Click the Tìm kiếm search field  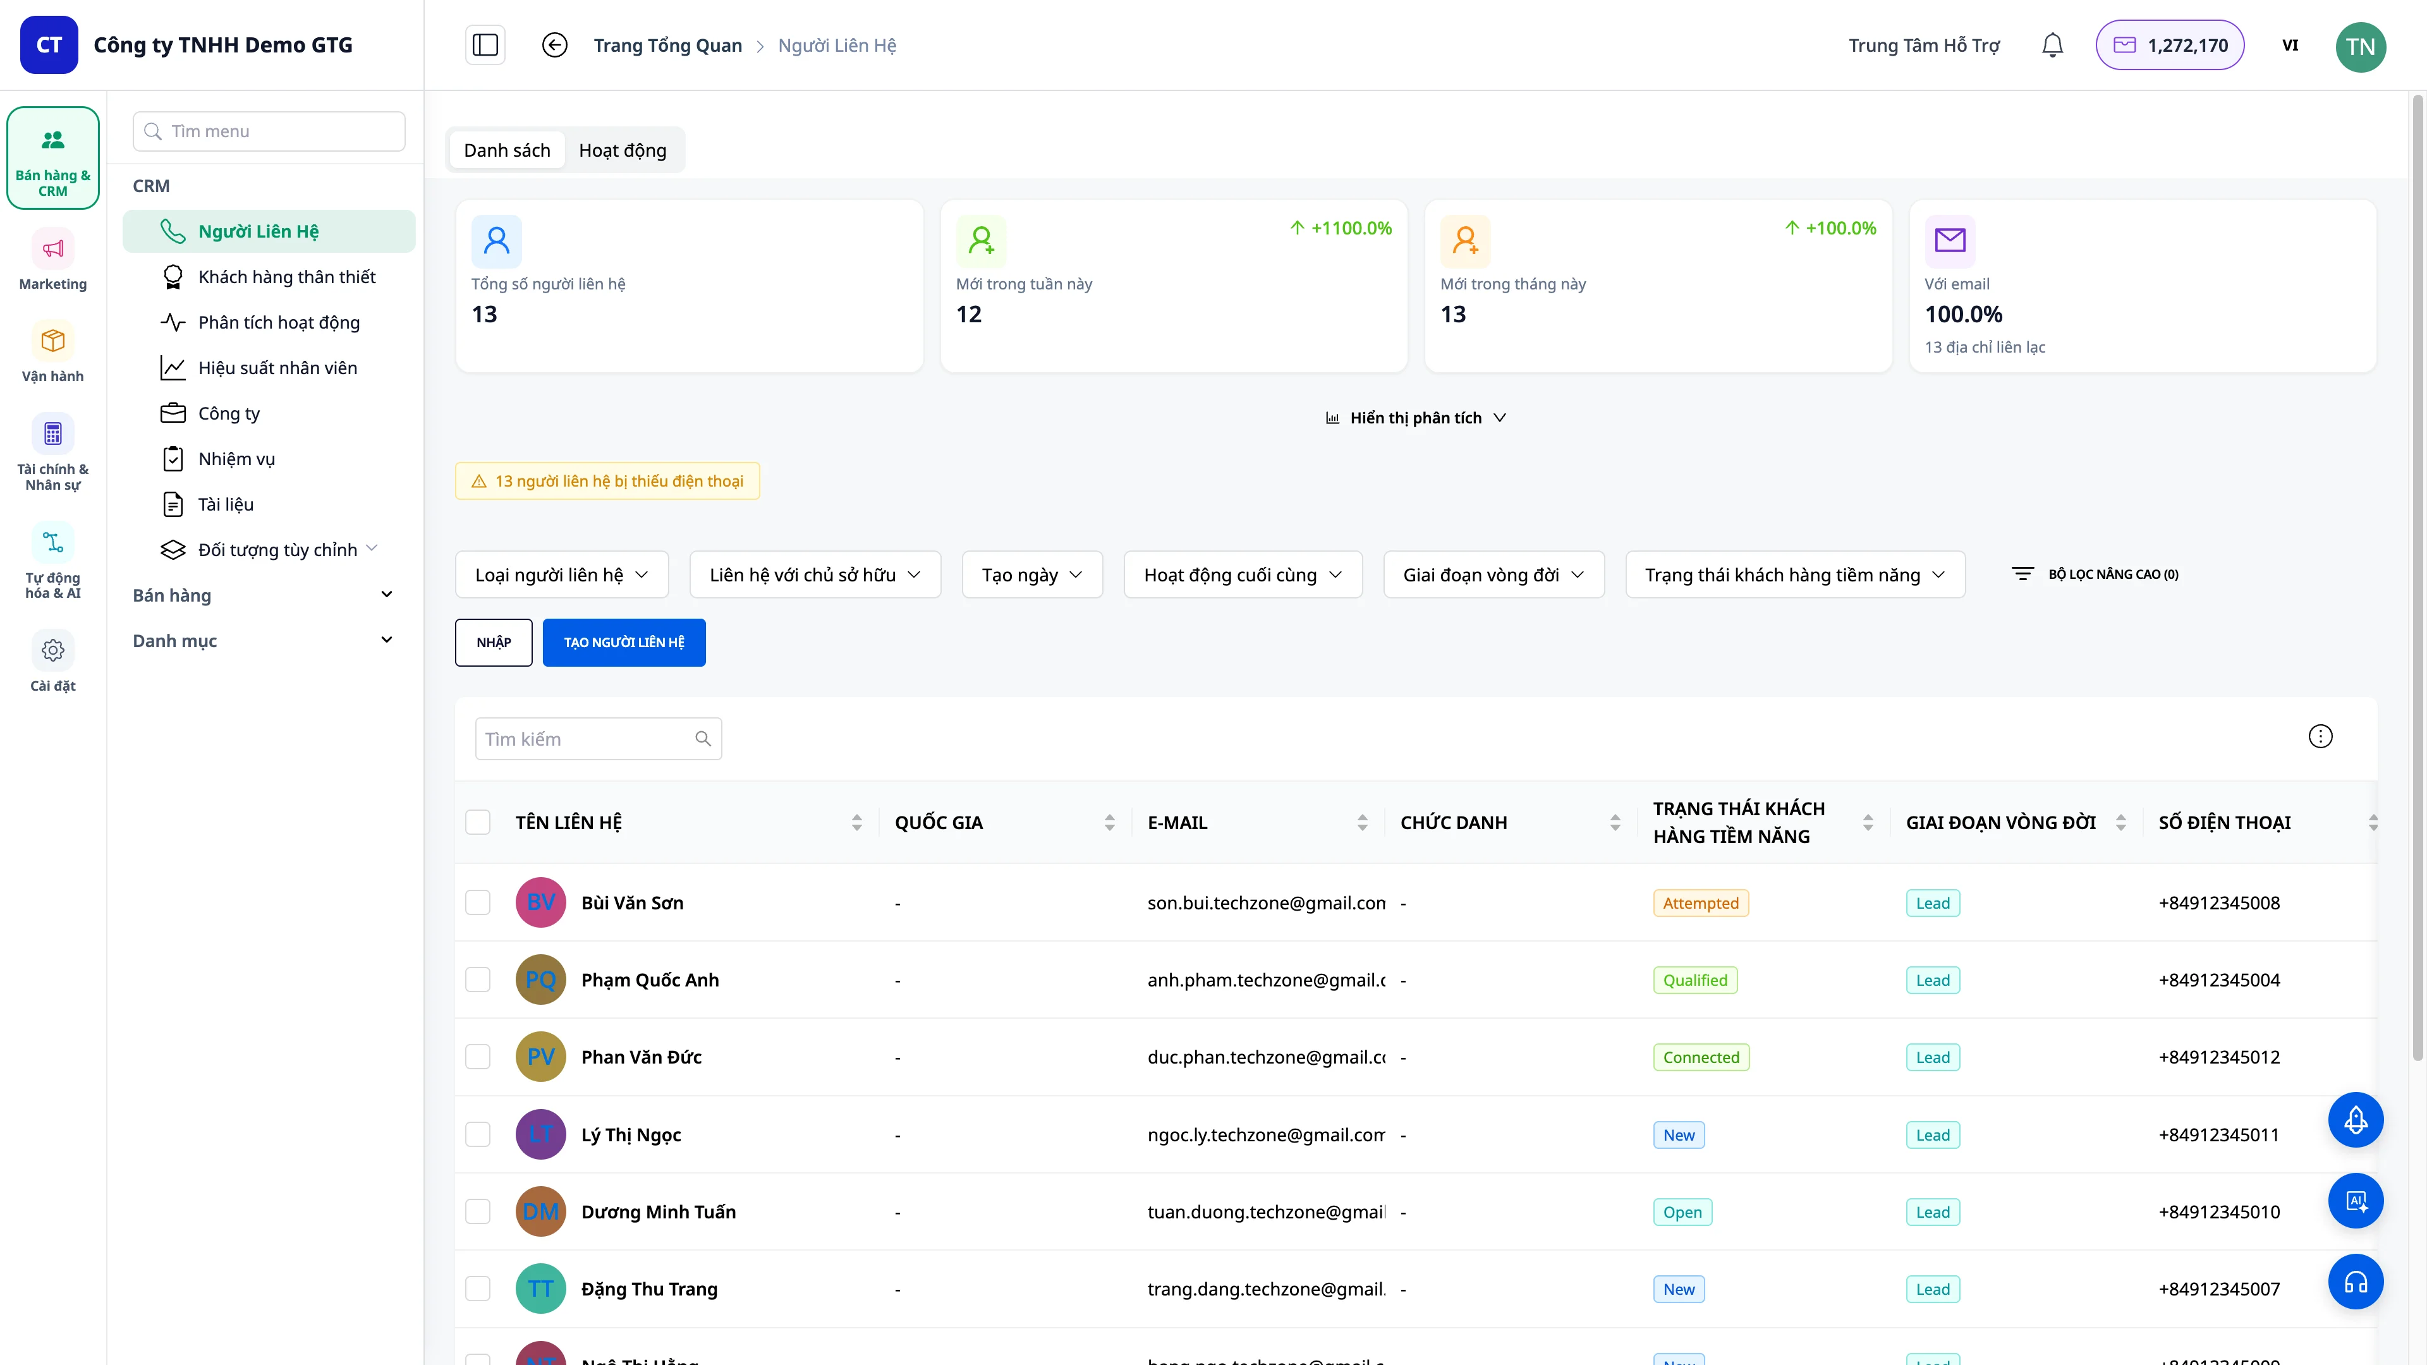pyautogui.click(x=599, y=739)
